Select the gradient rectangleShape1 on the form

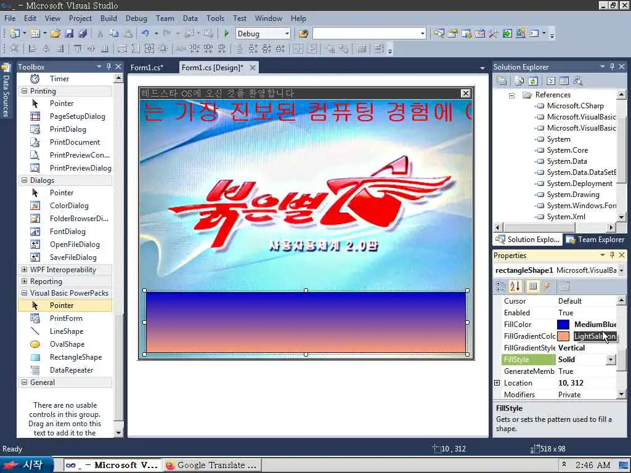point(306,322)
